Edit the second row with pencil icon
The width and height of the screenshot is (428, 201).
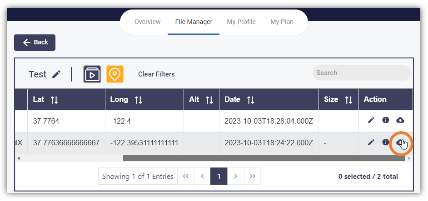371,142
